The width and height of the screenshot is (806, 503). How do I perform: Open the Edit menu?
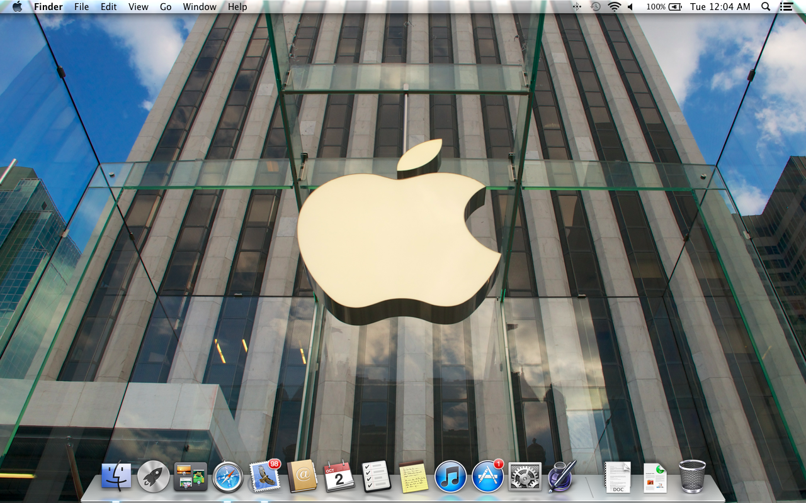coord(109,7)
